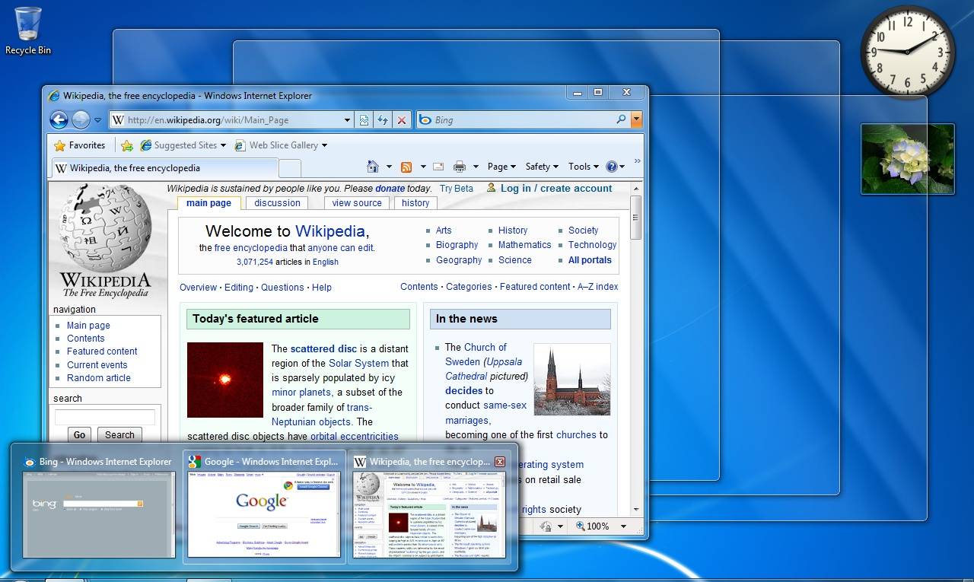Viewport: 974px width, 582px height.
Task: Click the orange RSS feeds icon
Action: point(406,167)
